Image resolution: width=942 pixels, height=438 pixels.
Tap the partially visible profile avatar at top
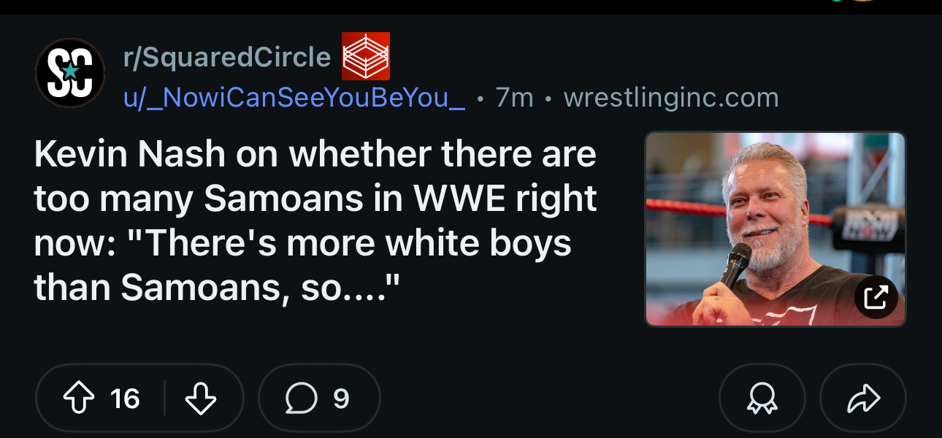pos(864,2)
